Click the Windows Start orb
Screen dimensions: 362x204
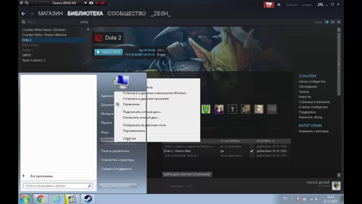[x=25, y=199]
